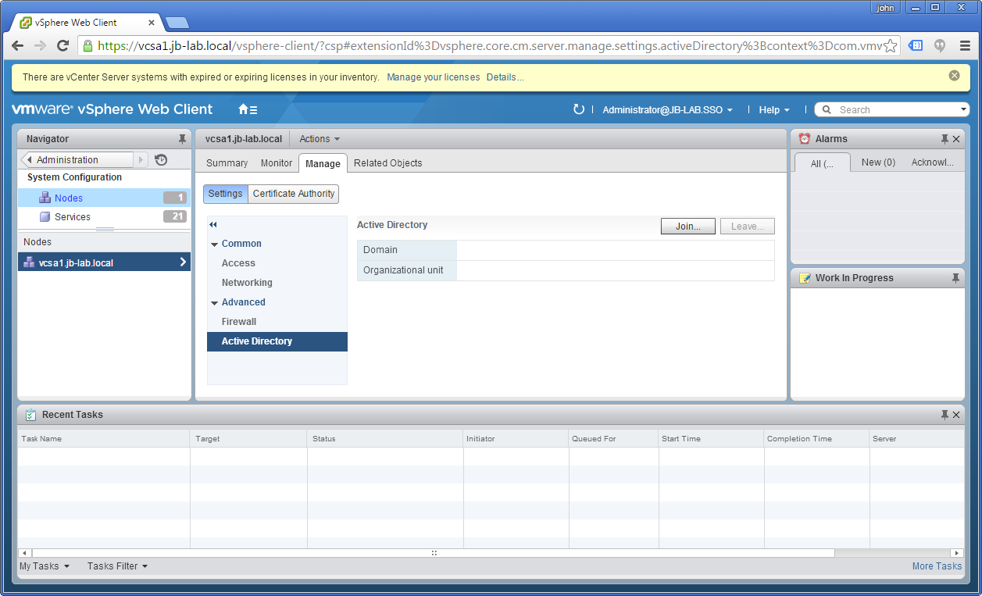
Task: Collapse the Common settings section
Action: 215,244
